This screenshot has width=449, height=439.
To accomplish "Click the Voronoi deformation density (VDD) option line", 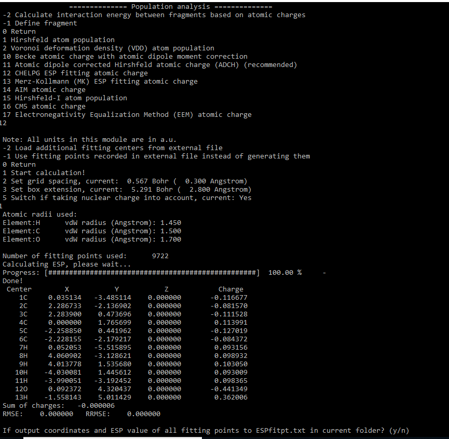I will coord(108,48).
